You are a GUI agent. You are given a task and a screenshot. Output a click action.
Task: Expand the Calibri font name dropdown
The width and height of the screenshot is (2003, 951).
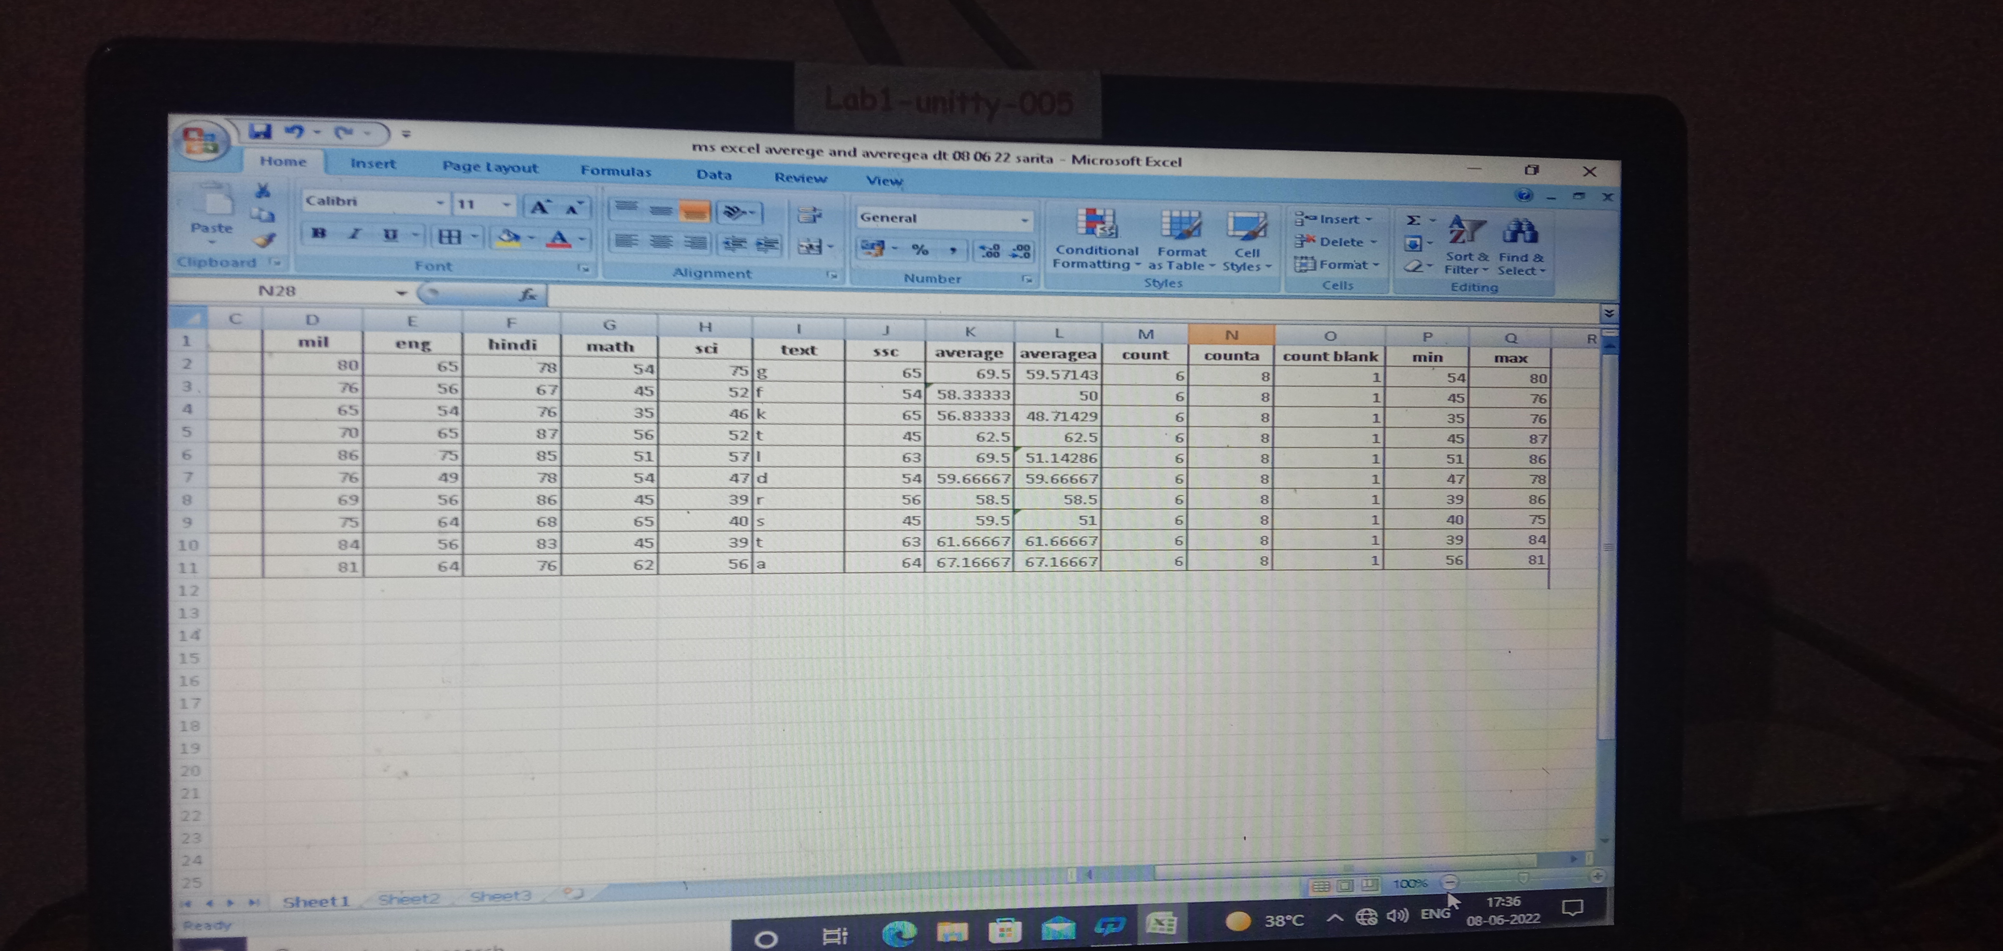coord(440,203)
